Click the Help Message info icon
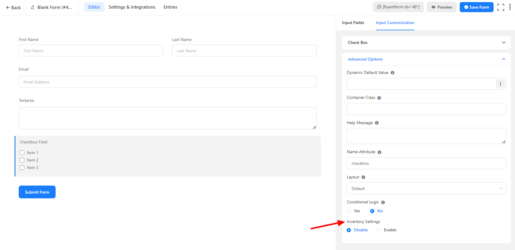 (x=377, y=123)
